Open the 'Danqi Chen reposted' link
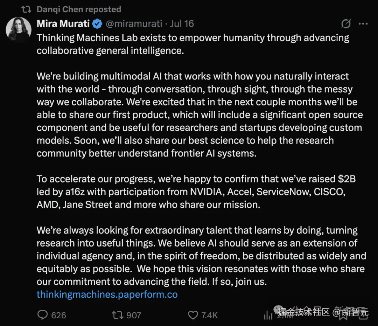378x326 pixels. (79, 9)
